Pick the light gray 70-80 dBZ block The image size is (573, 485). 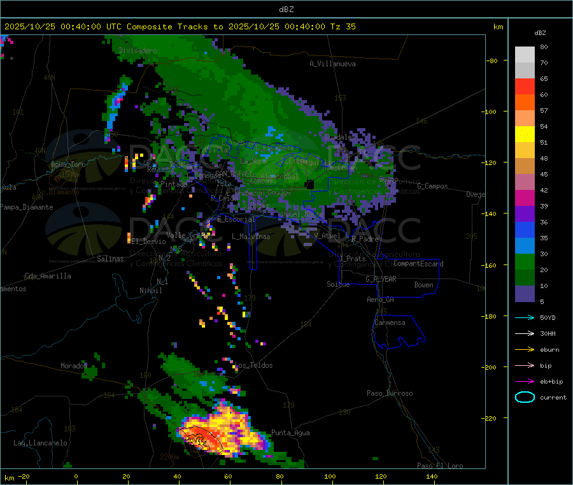click(525, 55)
